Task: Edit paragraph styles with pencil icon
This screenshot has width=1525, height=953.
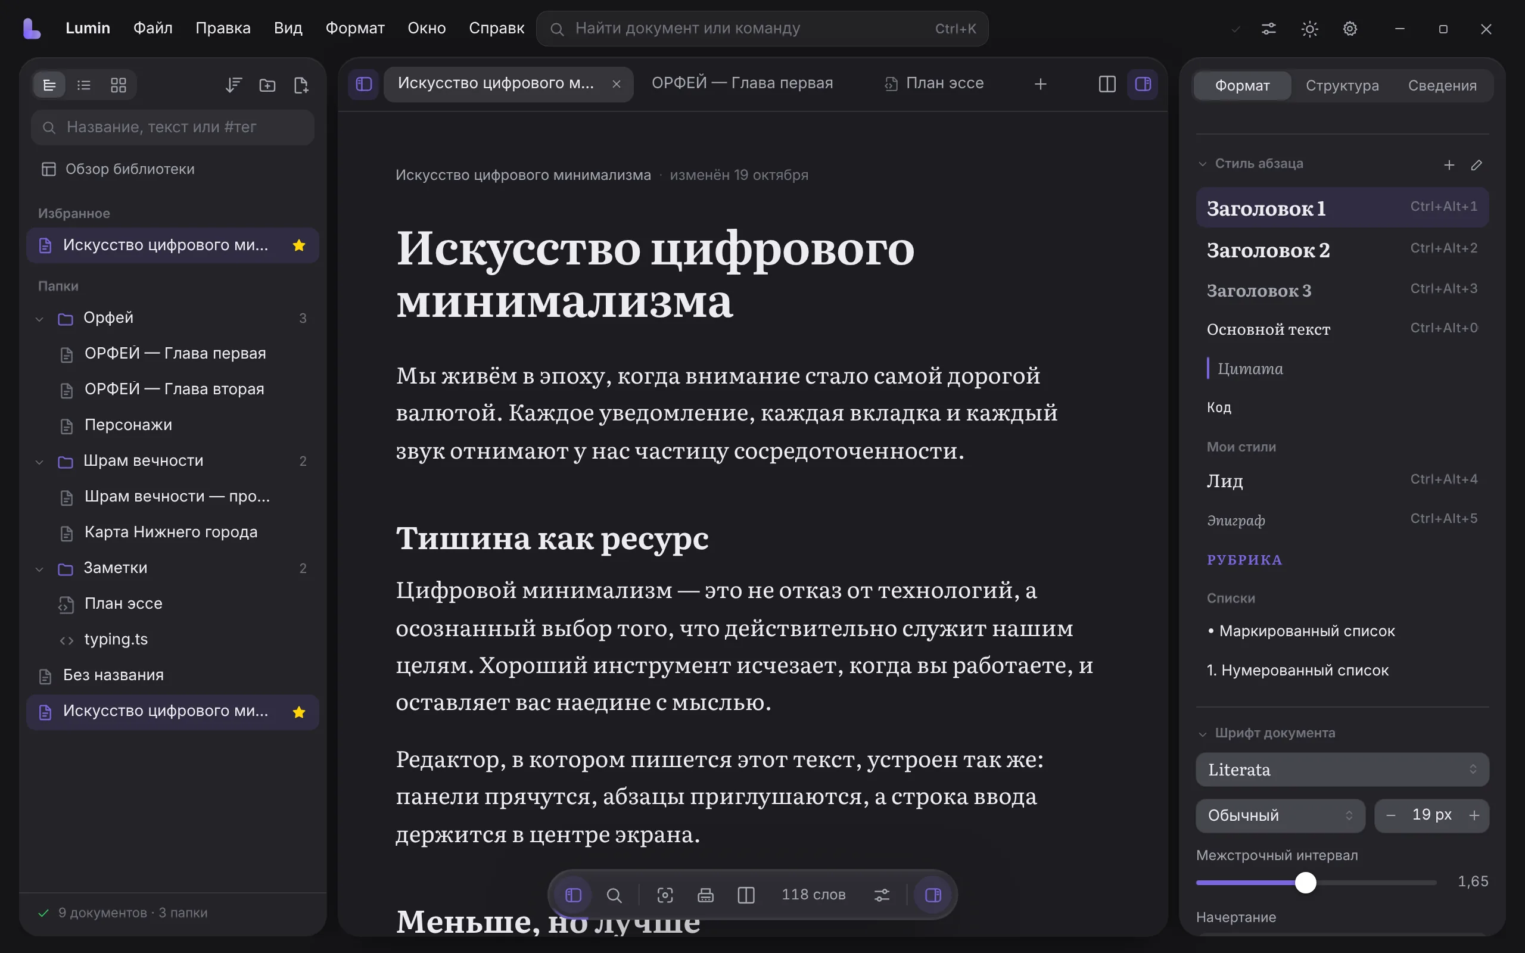Action: tap(1477, 164)
